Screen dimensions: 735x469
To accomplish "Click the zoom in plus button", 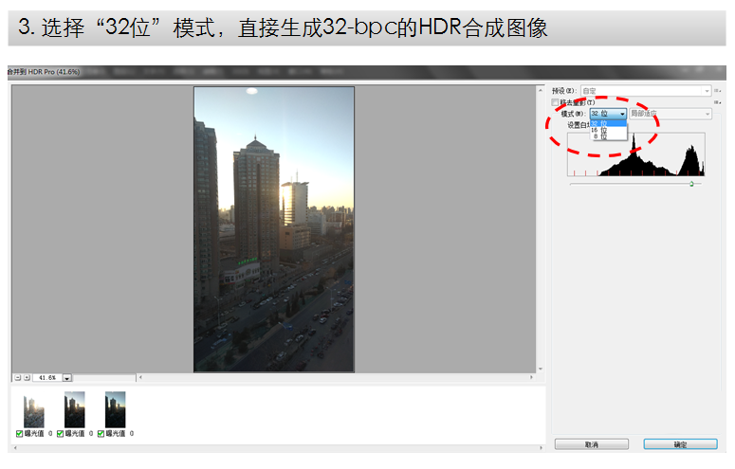I will coord(27,378).
